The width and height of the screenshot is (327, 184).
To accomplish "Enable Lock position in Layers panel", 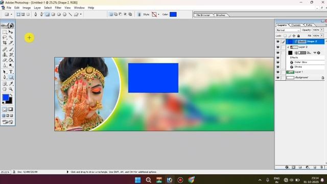I will 294,36.
